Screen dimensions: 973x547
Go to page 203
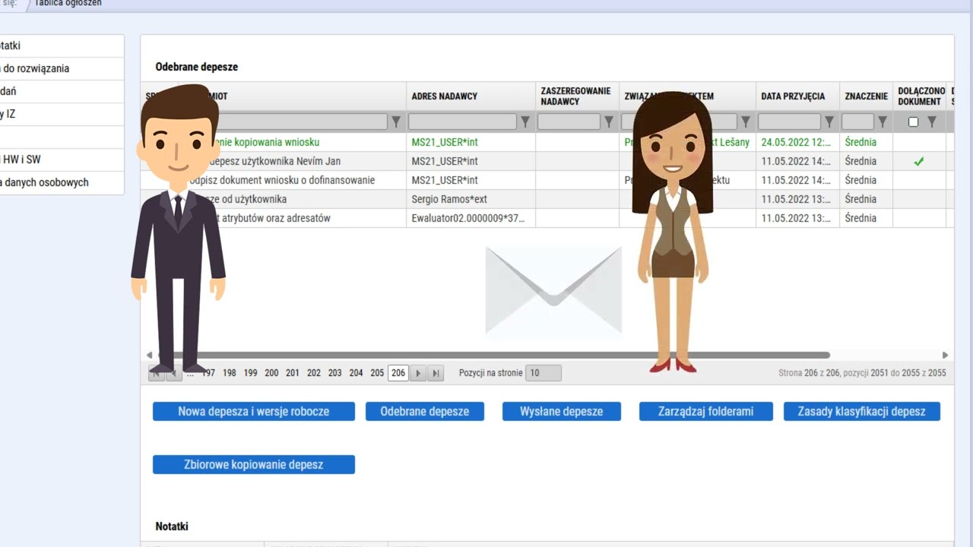click(335, 373)
